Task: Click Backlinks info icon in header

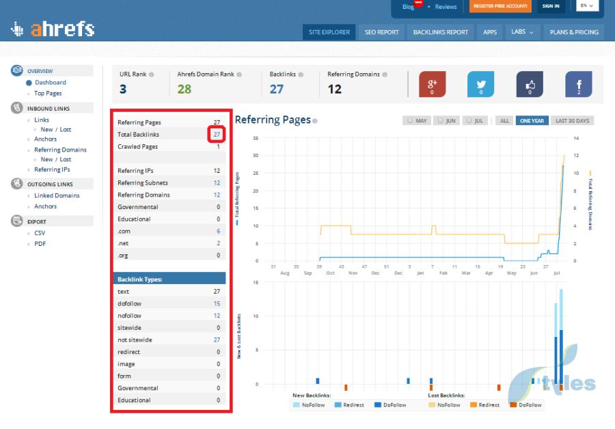Action: click(301, 74)
